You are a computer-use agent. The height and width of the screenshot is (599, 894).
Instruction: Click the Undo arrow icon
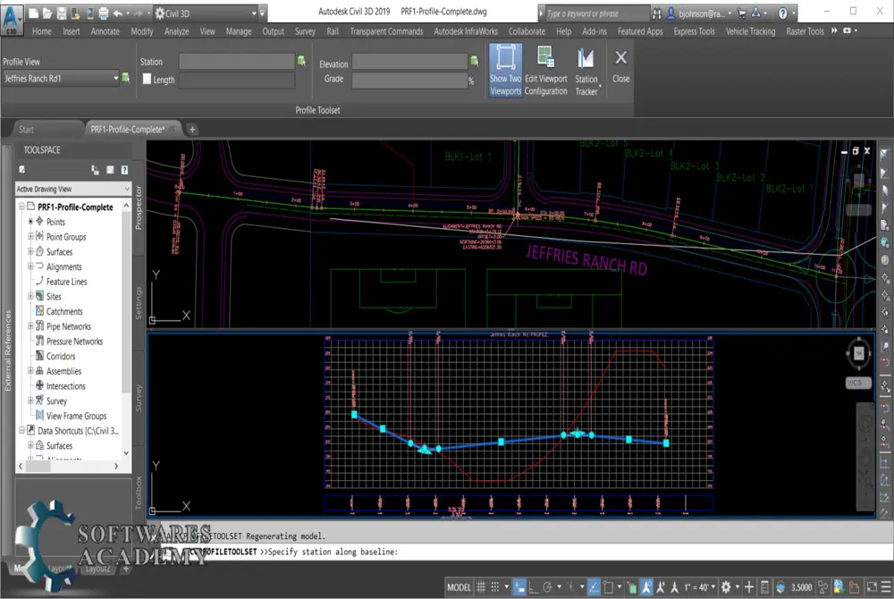(x=118, y=13)
